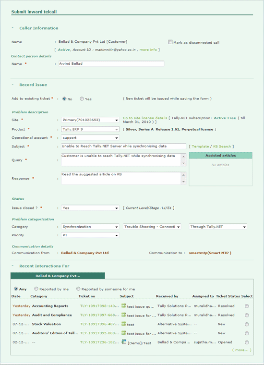This screenshot has height=365, width=264.
Task: Select Reported by someone for me filter
Action: [x=78, y=289]
